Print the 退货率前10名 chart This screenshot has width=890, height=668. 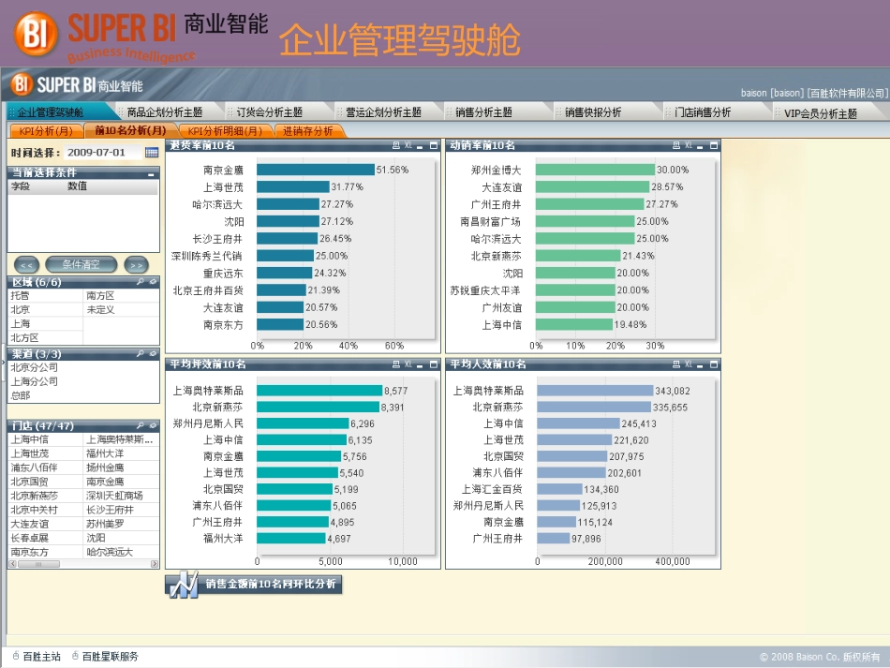click(x=396, y=146)
